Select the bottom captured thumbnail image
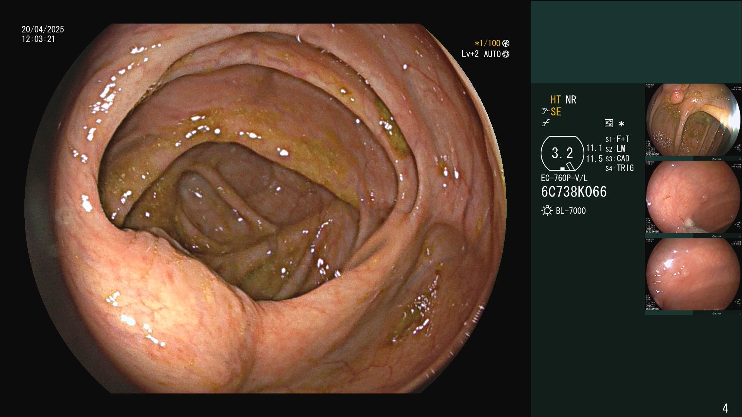The height and width of the screenshot is (417, 742). coord(693,275)
